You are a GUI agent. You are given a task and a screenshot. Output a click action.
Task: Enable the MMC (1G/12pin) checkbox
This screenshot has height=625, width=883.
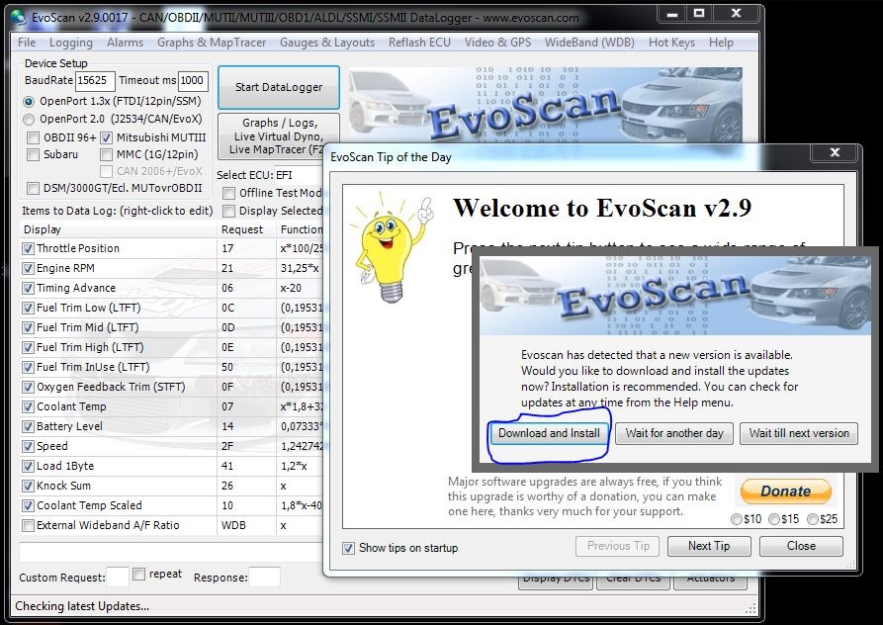point(107,154)
